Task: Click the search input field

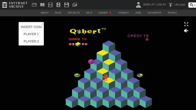Action: [x=192, y=5]
